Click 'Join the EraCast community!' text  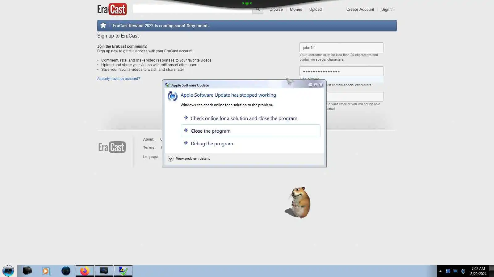(x=122, y=46)
